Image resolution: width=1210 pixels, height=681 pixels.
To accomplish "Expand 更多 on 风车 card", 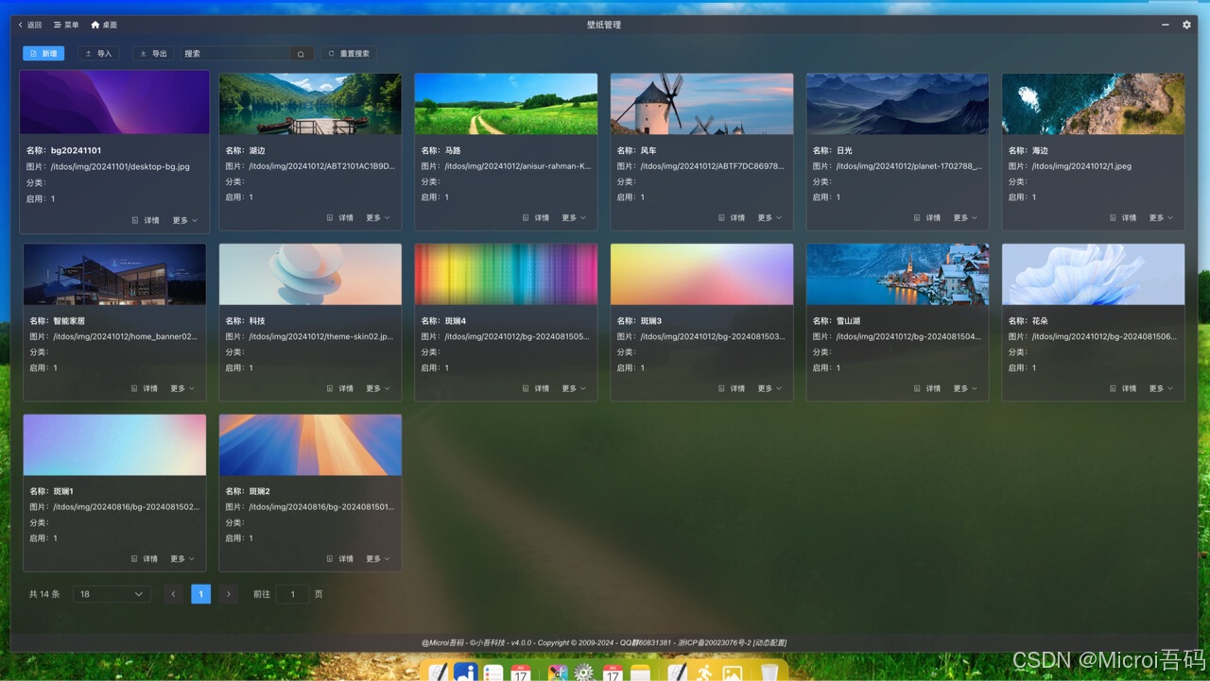I will point(769,218).
